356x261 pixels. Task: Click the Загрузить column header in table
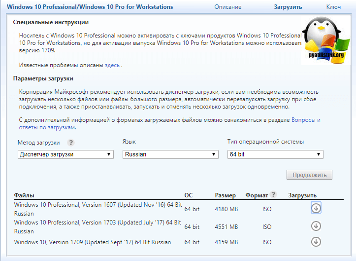[x=302, y=195]
